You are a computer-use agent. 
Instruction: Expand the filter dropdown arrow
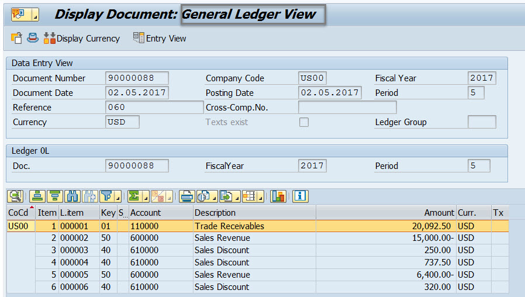118,196
